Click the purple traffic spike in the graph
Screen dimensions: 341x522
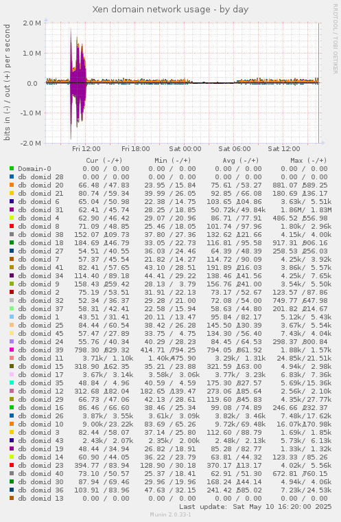pyautogui.click(x=78, y=83)
